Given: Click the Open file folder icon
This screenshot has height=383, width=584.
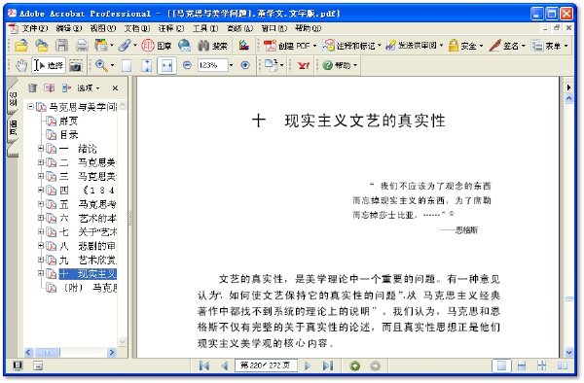Looking at the screenshot, I should [21, 46].
